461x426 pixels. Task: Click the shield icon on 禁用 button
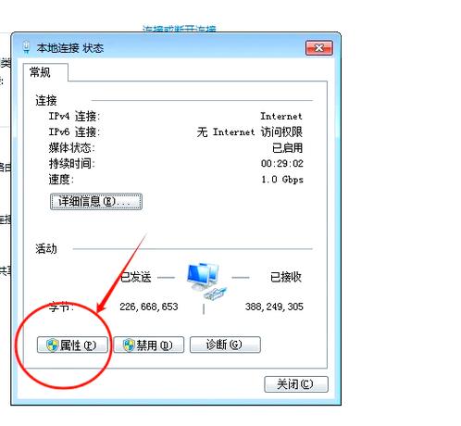point(129,345)
